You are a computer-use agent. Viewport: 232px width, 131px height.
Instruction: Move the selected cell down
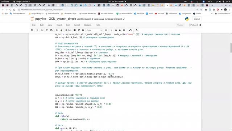coord(61,30)
